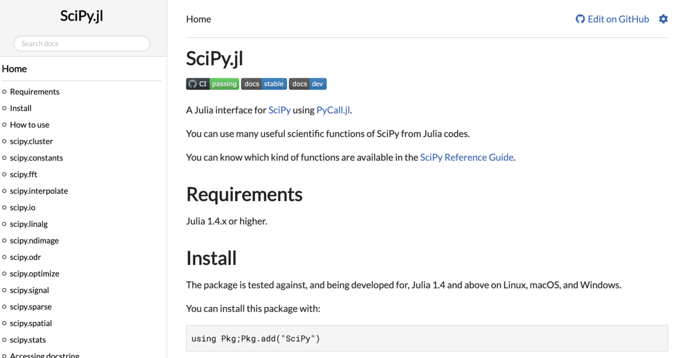Navigate to scipy.cluster entry
This screenshot has height=358, width=677.
coord(32,141)
